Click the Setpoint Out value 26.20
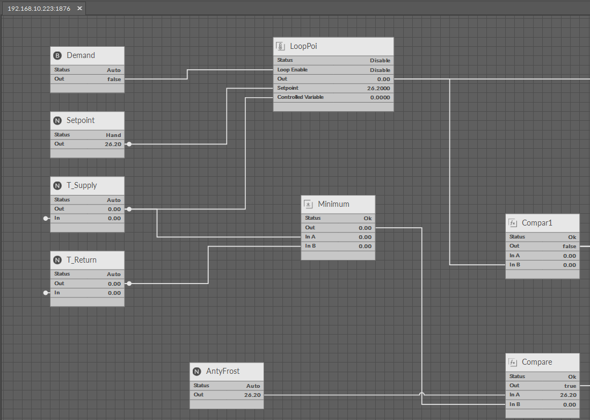 113,144
